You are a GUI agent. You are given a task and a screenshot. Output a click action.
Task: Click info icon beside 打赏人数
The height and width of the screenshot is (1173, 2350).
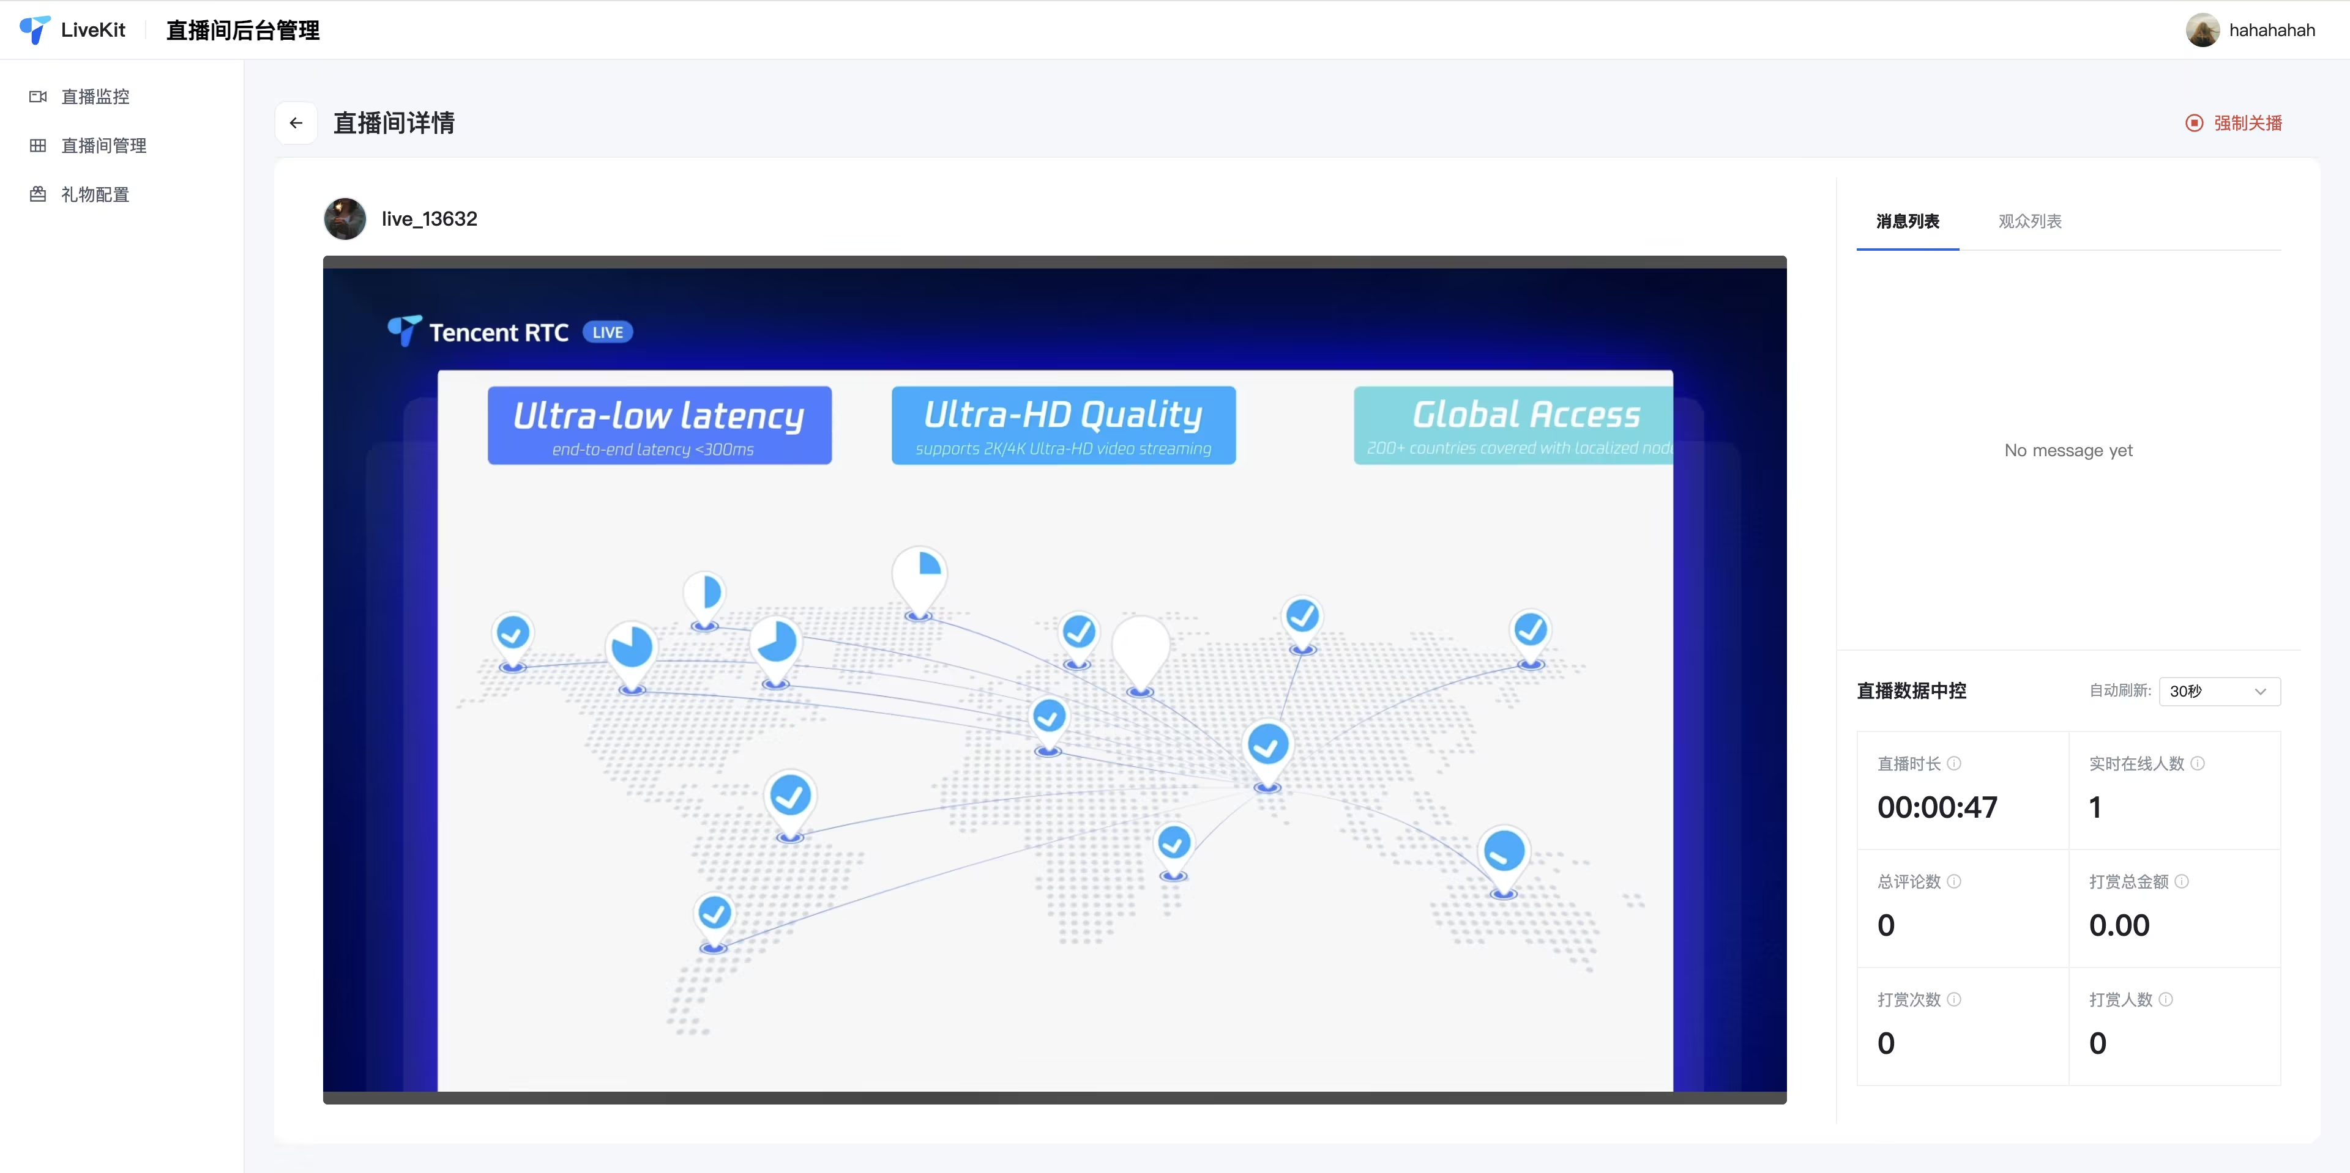click(x=2166, y=1000)
